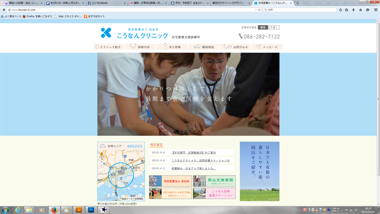Bookmark this page with the star icon

[340, 10]
